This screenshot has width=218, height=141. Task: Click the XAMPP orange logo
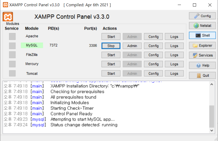tap(8, 17)
